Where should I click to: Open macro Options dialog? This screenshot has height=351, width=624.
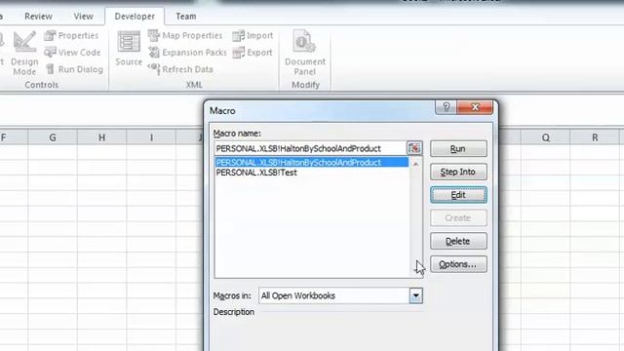458,264
